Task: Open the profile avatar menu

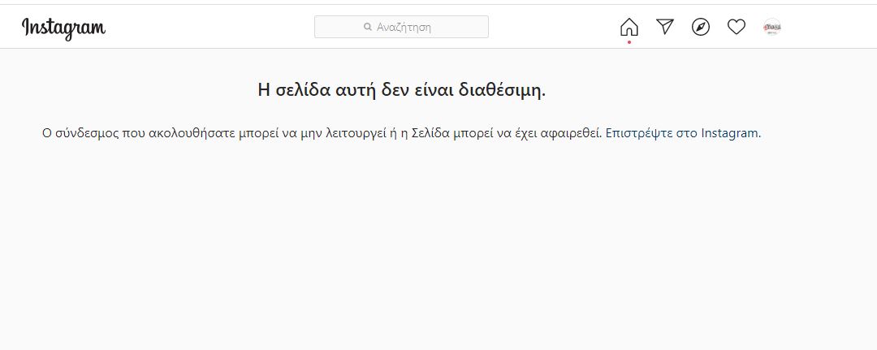Action: (x=771, y=27)
